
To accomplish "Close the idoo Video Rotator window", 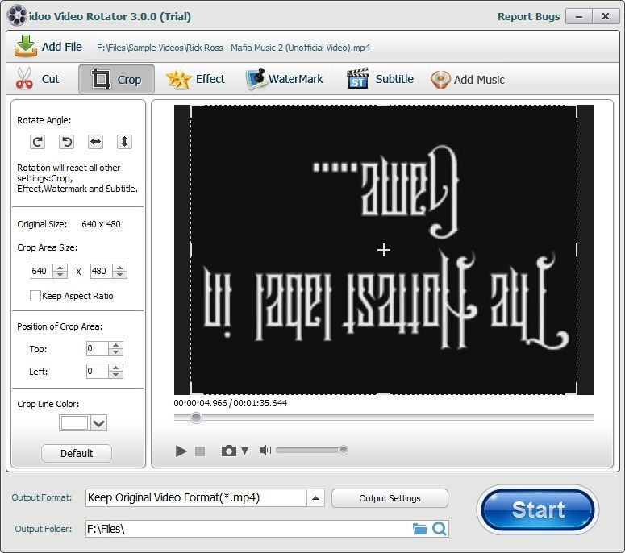I will [x=606, y=17].
